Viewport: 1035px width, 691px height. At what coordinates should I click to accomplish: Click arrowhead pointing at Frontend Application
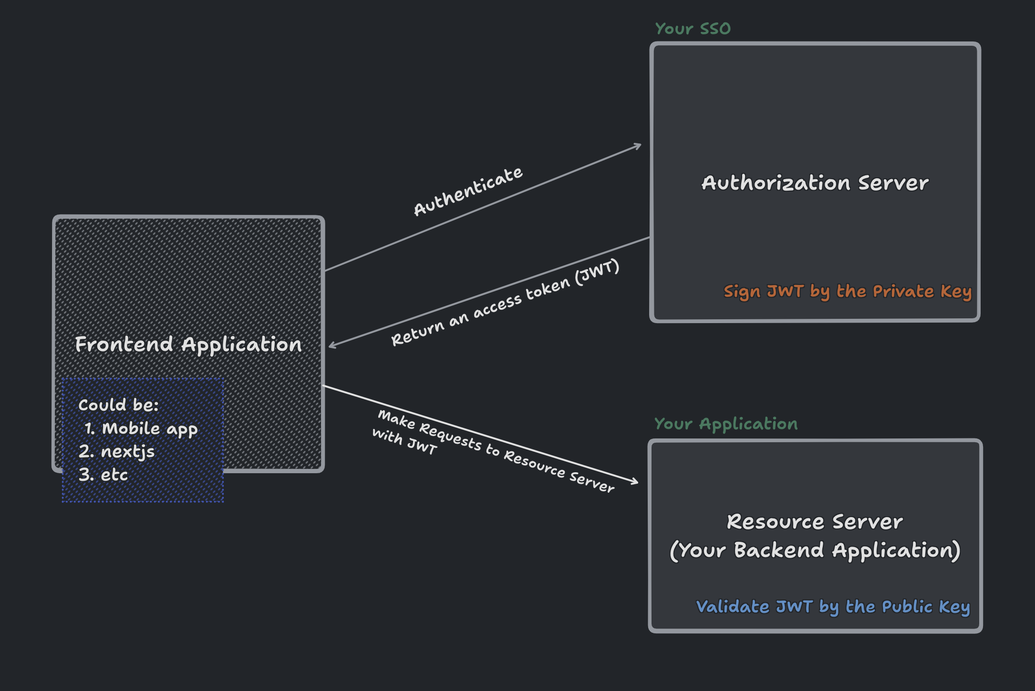(331, 346)
